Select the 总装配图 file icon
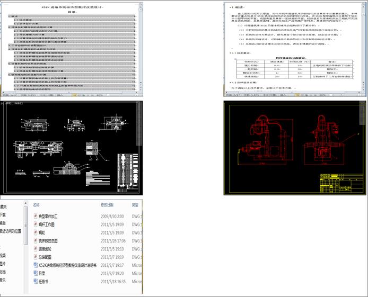 tap(36, 257)
